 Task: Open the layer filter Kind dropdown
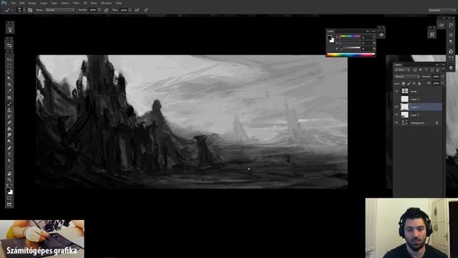[x=402, y=70]
